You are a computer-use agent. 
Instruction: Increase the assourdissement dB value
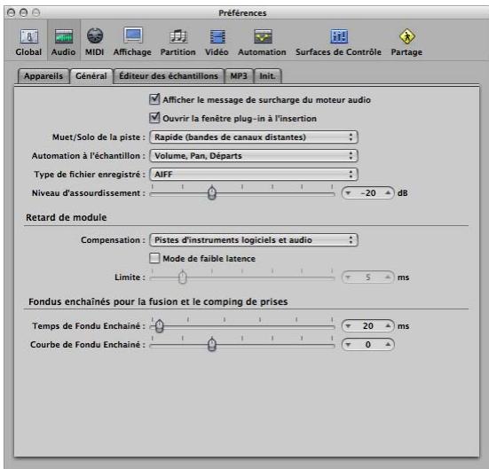(x=388, y=193)
